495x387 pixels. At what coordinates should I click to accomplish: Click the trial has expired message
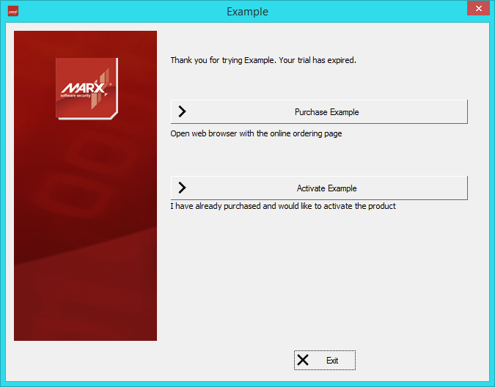tap(263, 60)
